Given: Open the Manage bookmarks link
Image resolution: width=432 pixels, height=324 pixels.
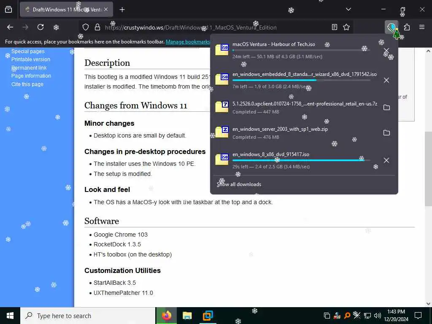Looking at the screenshot, I should pyautogui.click(x=188, y=42).
